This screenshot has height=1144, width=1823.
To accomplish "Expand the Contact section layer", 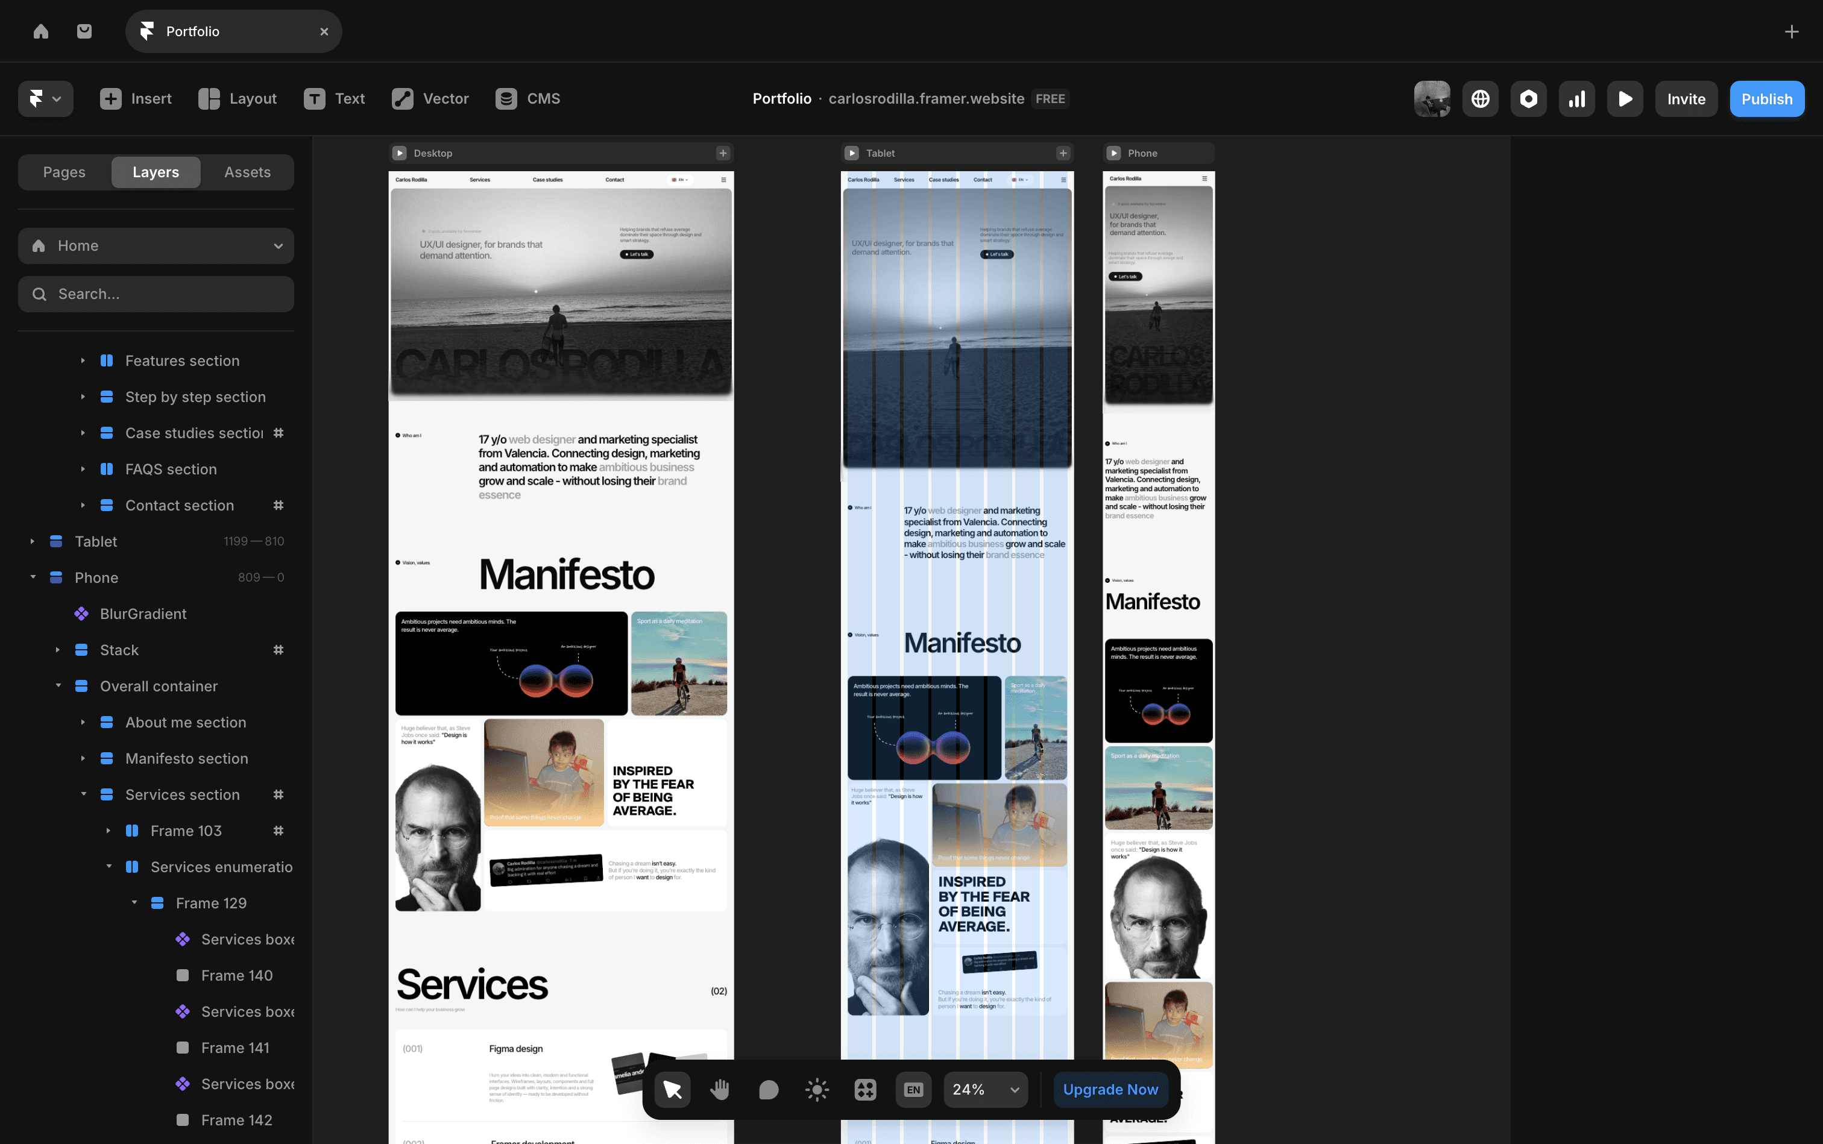I will point(83,504).
